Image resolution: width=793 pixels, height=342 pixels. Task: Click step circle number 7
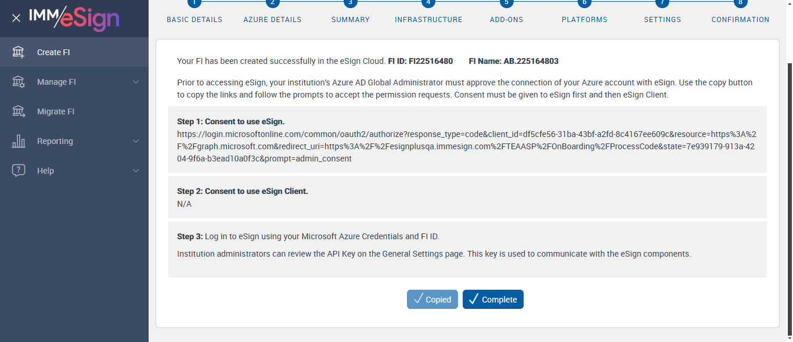(x=662, y=3)
